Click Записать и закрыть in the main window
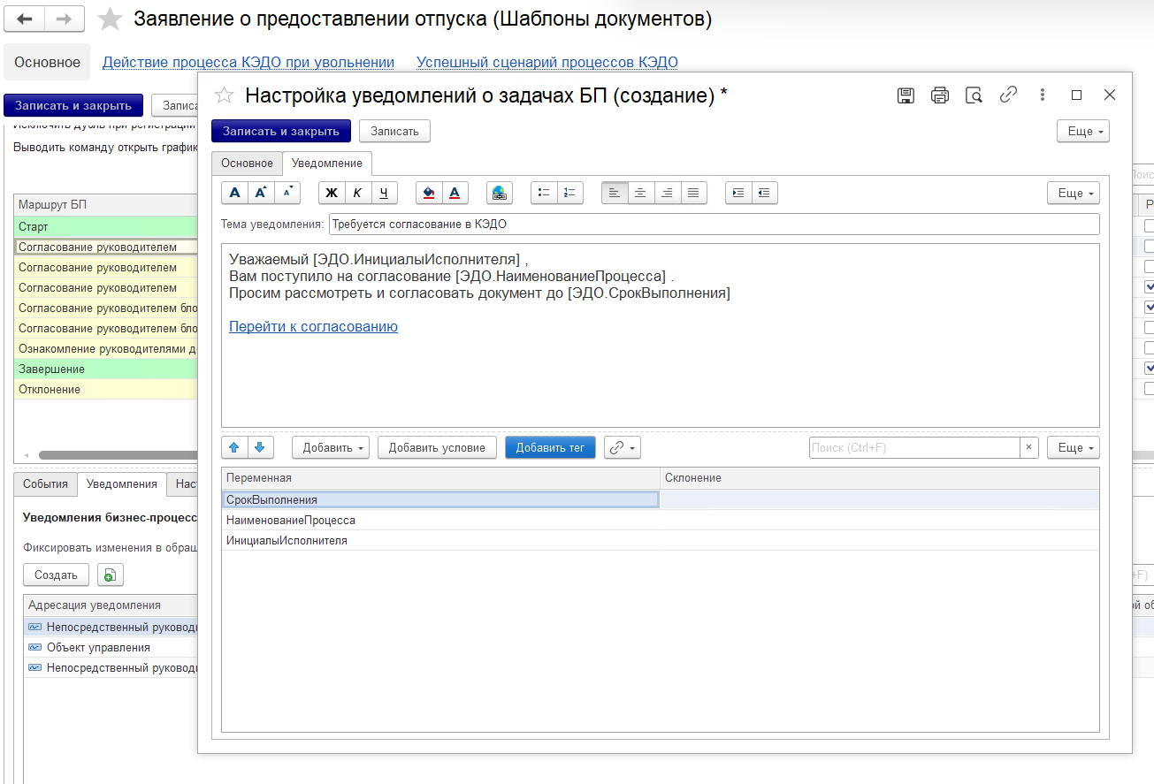 (x=73, y=105)
